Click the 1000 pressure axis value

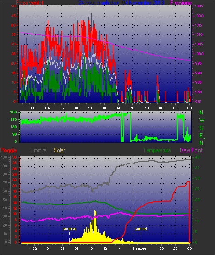click(199, 54)
